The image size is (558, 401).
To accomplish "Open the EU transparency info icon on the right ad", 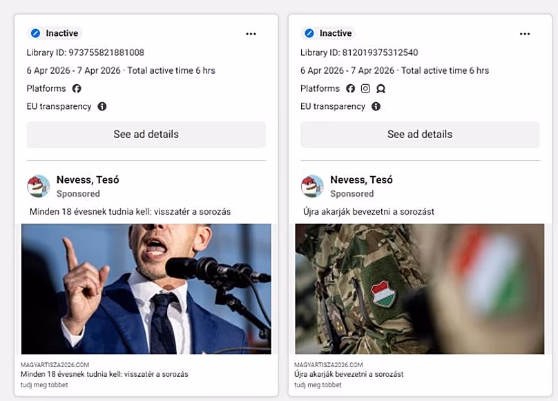I will click(x=376, y=106).
